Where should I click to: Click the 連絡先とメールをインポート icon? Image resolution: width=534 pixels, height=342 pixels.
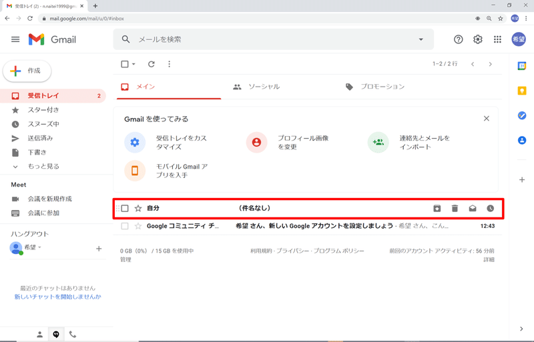tap(378, 142)
